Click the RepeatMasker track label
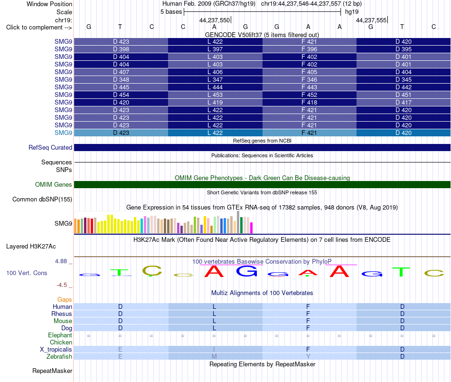Viewport: 451px width, 382px height. point(52,371)
